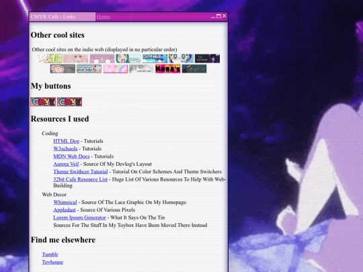This screenshot has height=272, width=363.
Task: Click the text 'Source Of Various Pixels'
Action: pyautogui.click(x=108, y=210)
